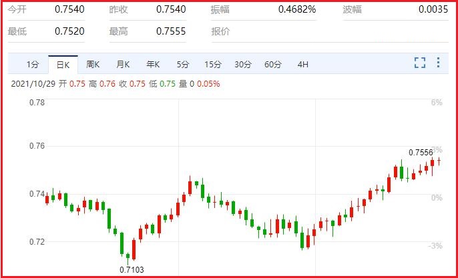Switch to the 年K yearly tab
Viewport: 458px width, 278px height.
click(x=153, y=64)
